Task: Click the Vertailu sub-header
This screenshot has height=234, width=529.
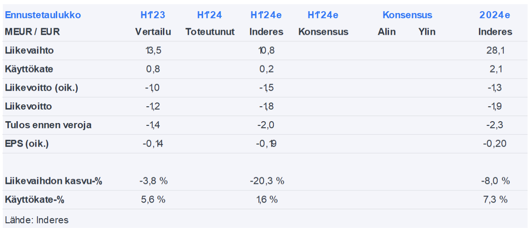Action: tap(153, 32)
